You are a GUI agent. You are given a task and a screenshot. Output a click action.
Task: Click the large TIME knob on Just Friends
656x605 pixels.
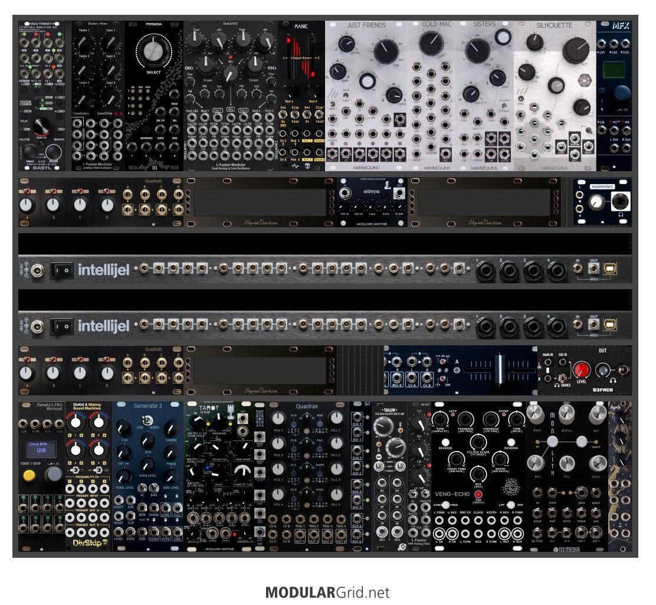tap(386, 51)
